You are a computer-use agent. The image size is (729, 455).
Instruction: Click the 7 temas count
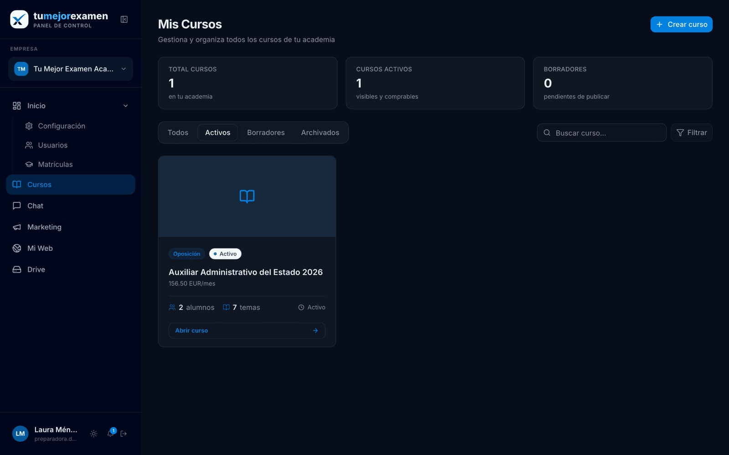[x=241, y=308]
